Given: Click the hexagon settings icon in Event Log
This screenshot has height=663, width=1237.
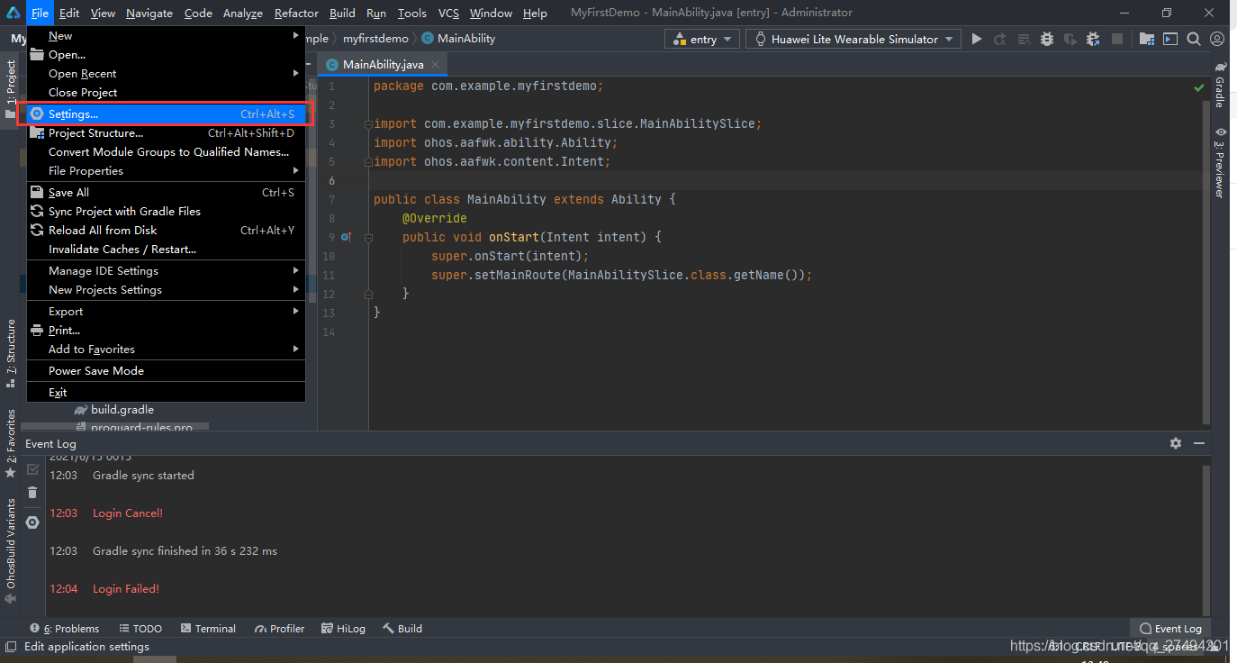Looking at the screenshot, I should (32, 522).
